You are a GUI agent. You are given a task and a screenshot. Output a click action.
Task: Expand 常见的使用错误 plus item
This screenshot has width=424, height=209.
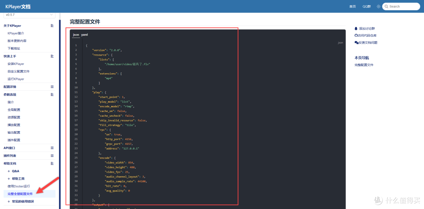(x=20, y=202)
